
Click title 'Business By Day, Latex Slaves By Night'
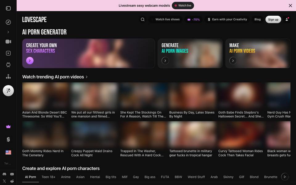[x=192, y=114]
